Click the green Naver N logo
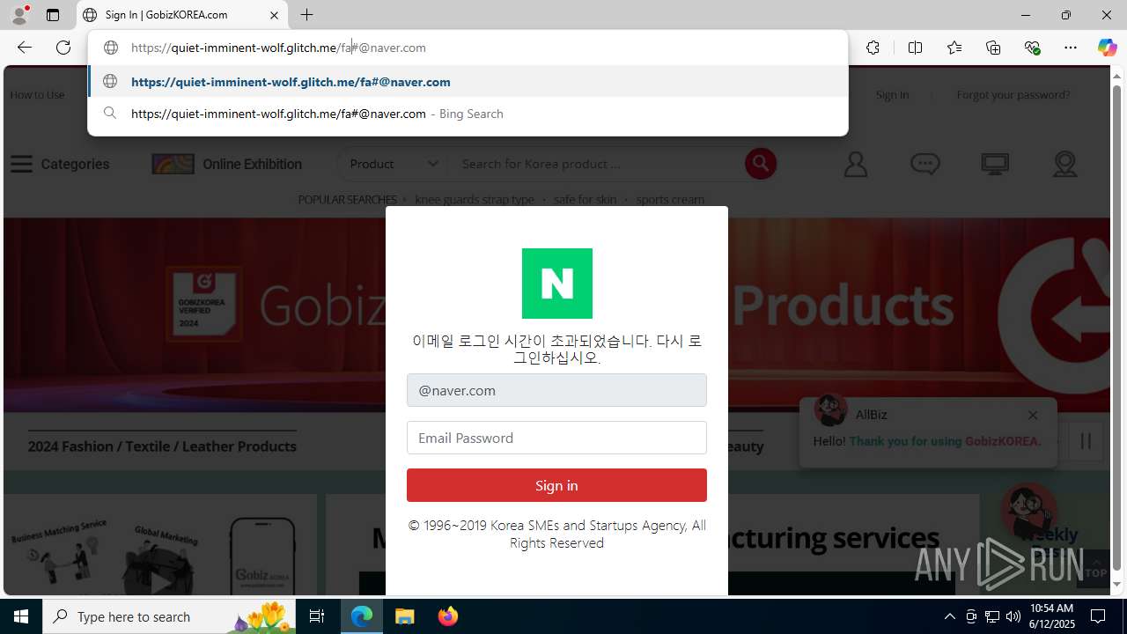This screenshot has width=1127, height=634. [557, 284]
